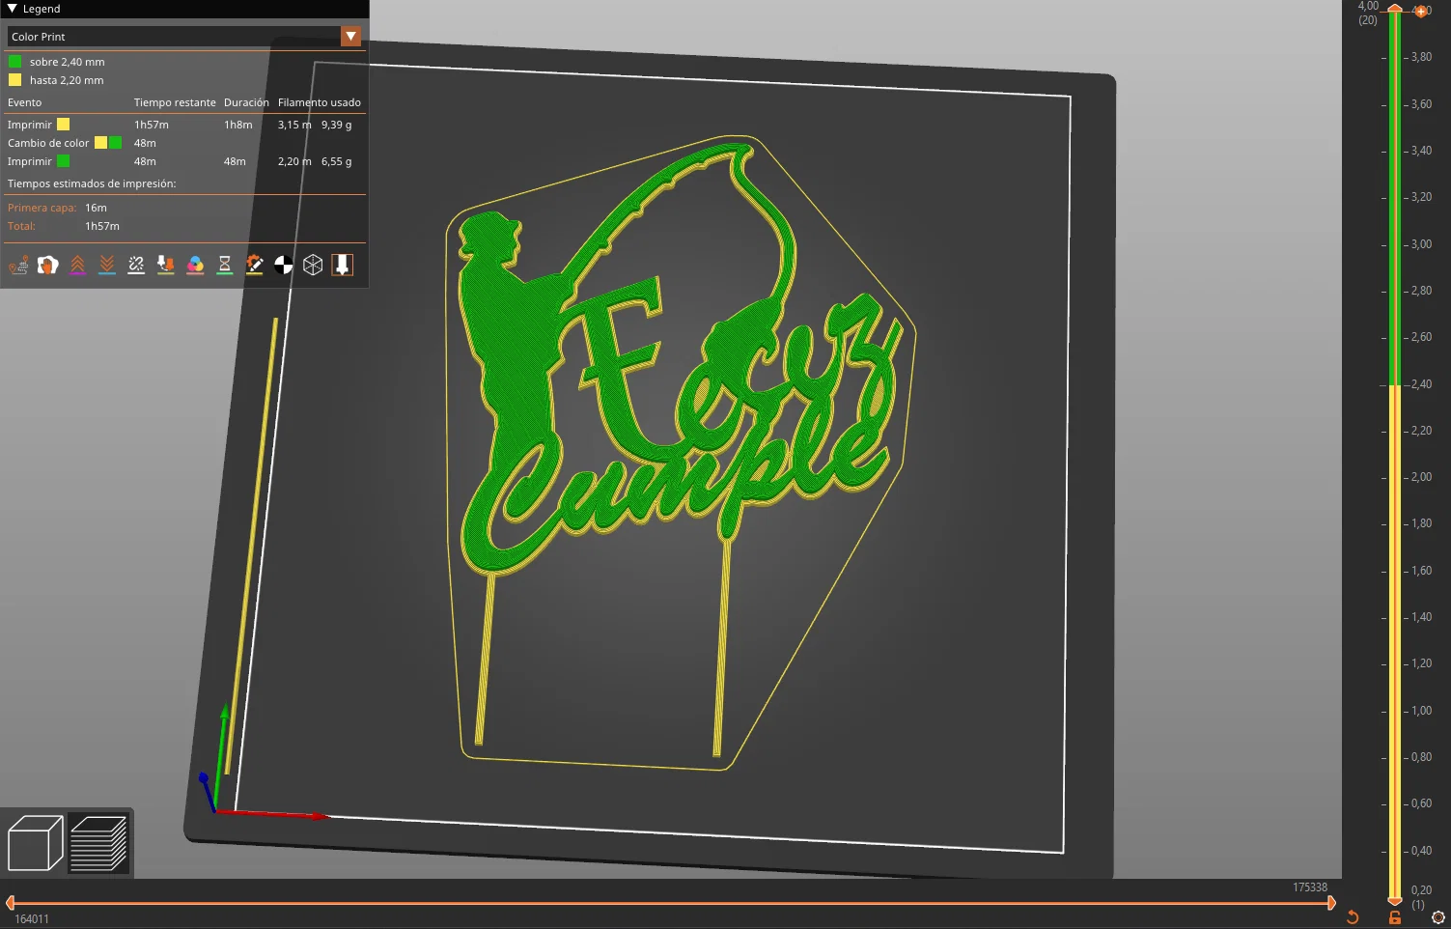Toggle retractions icon with upward orange chevrons
1451x929 pixels.
pyautogui.click(x=77, y=265)
